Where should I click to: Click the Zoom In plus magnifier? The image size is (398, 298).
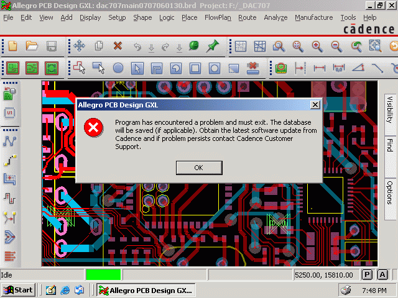(x=317, y=47)
